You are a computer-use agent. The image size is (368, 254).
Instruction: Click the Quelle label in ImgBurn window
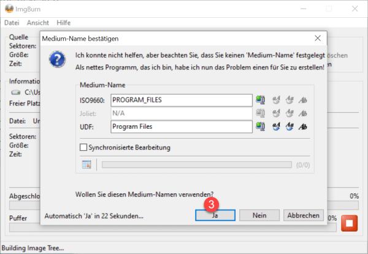[x=18, y=37]
